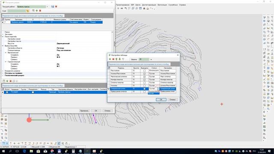The width and height of the screenshot is (274, 154).
Task: Open the БВР menu
Action: coord(132,5)
